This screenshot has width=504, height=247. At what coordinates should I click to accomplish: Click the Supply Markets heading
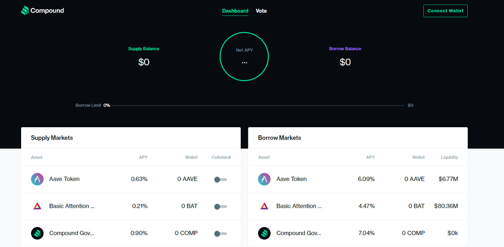point(52,138)
